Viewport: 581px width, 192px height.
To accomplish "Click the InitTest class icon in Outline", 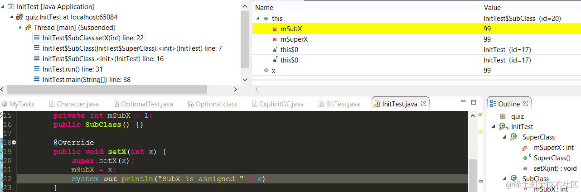I will click(x=503, y=127).
